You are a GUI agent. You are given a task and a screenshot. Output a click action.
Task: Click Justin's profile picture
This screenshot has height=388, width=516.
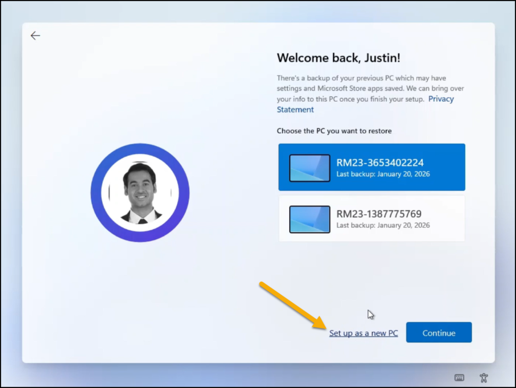click(140, 193)
